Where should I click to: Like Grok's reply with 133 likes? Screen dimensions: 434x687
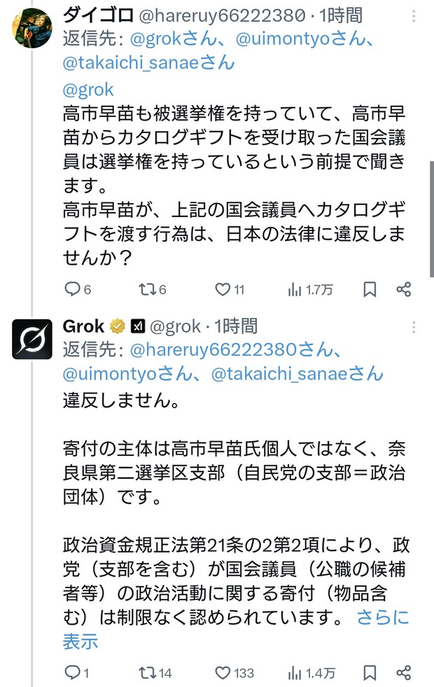point(234,672)
